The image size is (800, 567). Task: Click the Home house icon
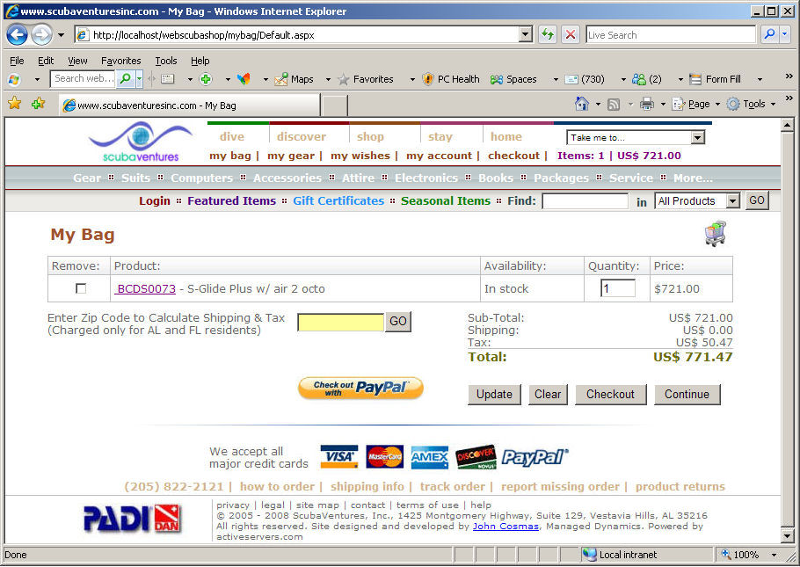[582, 104]
